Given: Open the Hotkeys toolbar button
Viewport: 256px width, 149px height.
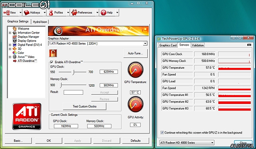Looking at the screenshot, I should 33,12.
